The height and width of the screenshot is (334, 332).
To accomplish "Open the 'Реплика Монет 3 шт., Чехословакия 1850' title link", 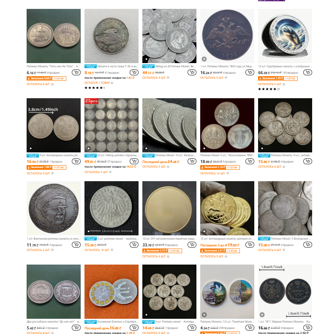I will pos(226,155).
